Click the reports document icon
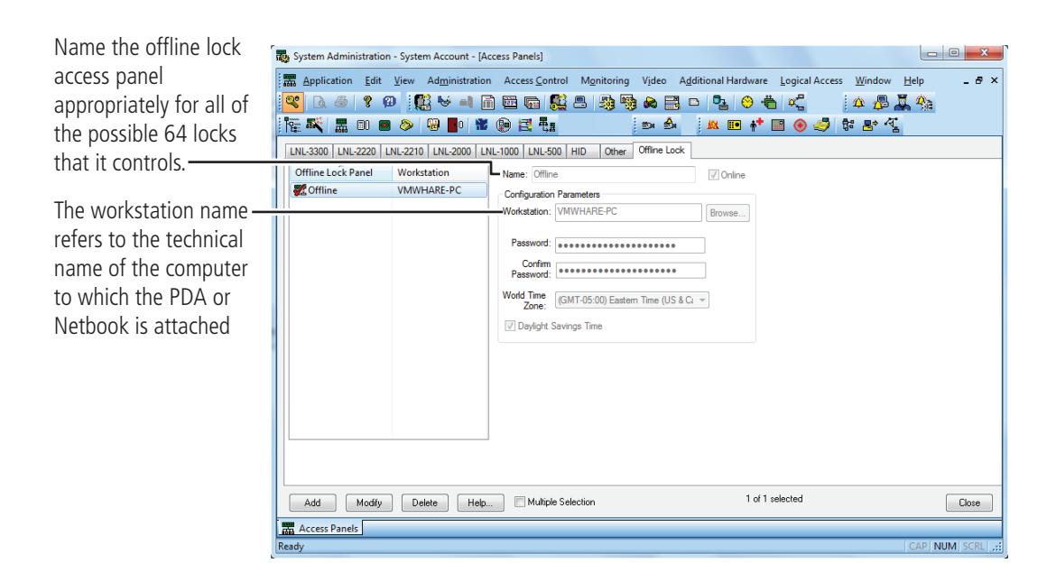 coord(488,102)
